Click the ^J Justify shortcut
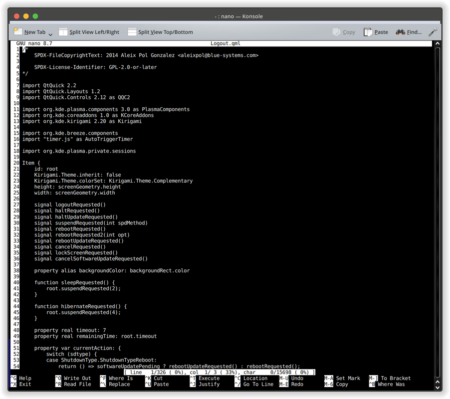 click(x=205, y=384)
